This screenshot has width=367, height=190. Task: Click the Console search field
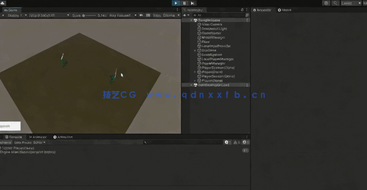coord(183,142)
